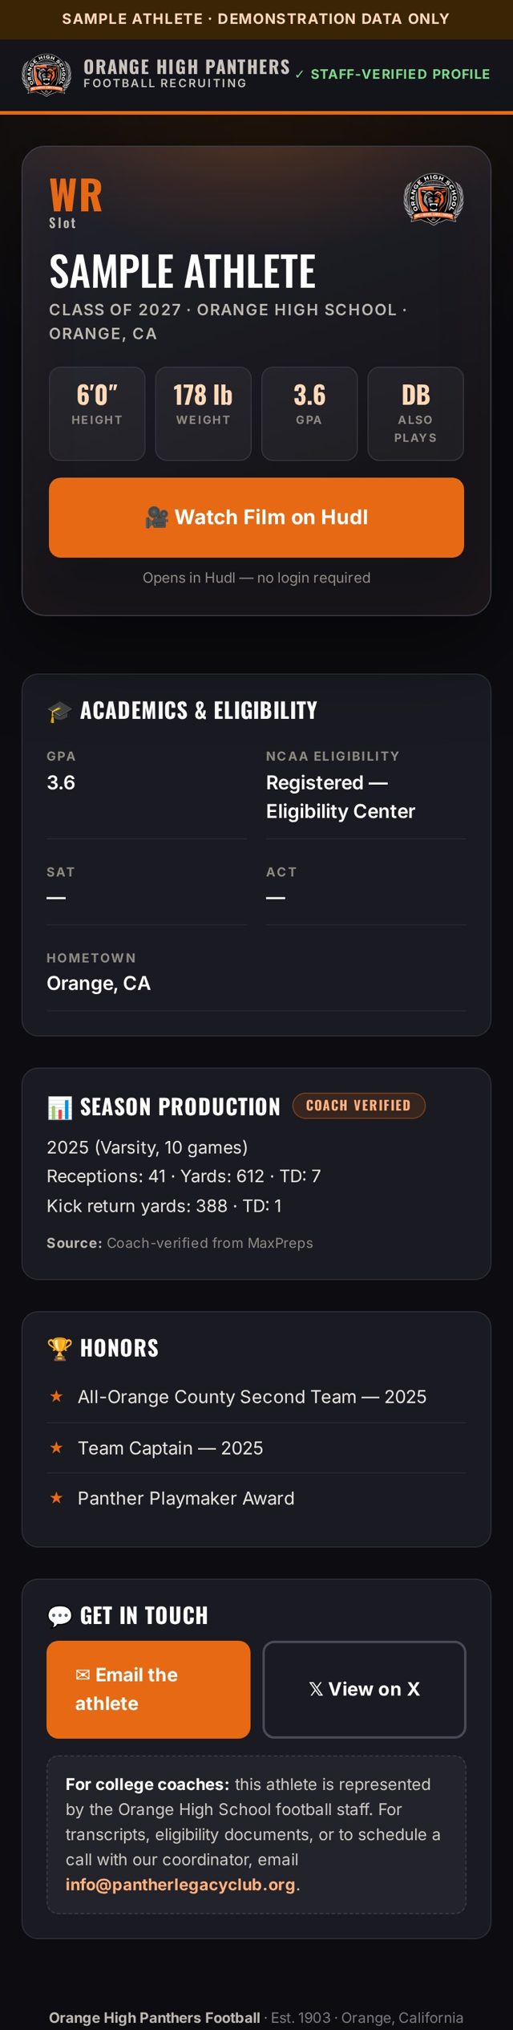The image size is (513, 2030).
Task: Click the speech bubble icon beside Get in Touch
Action: (x=59, y=1615)
